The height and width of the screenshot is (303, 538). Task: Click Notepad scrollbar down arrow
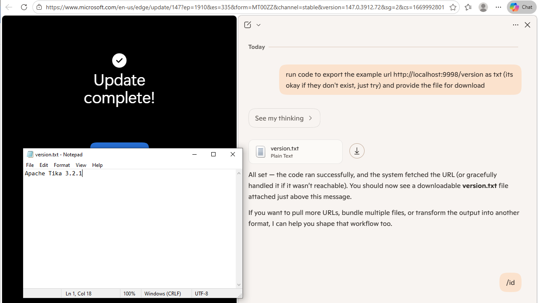tap(239, 285)
